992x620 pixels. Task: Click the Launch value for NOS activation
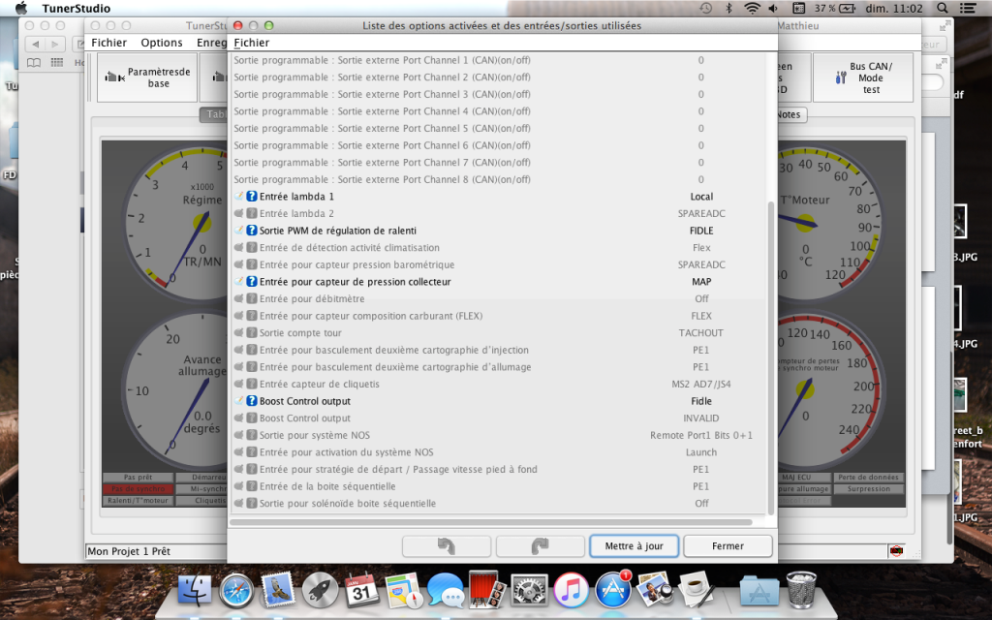tap(701, 452)
